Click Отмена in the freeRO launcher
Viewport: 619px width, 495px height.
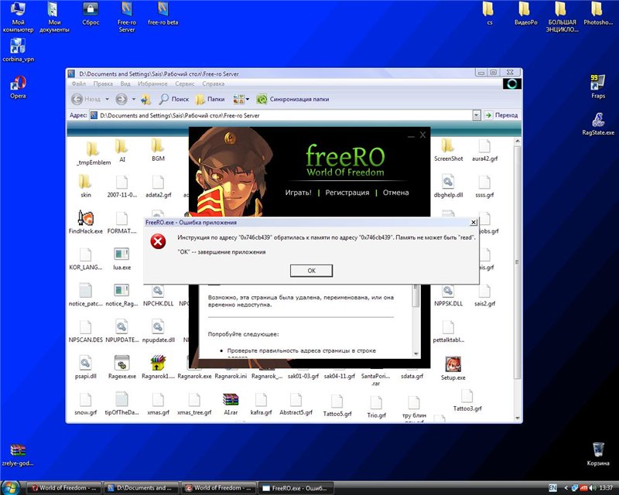click(x=395, y=193)
